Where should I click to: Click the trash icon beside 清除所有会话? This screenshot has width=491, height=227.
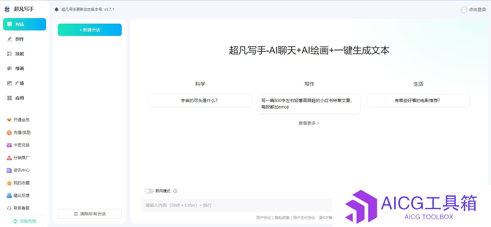pos(76,214)
